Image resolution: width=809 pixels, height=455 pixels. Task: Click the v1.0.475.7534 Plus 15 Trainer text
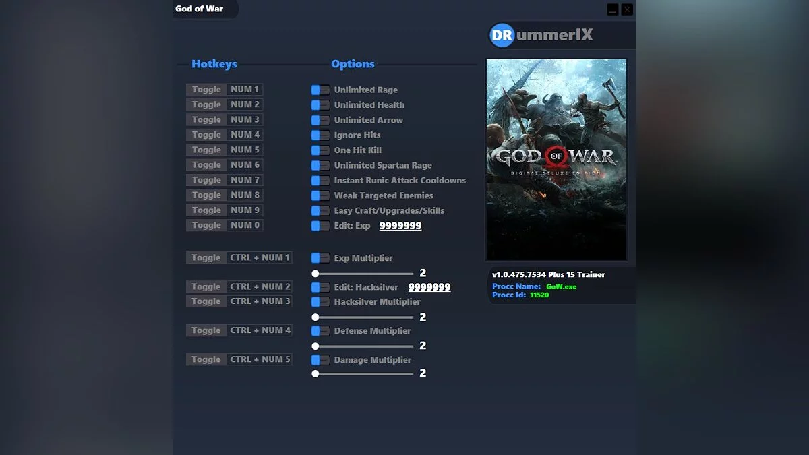[x=549, y=274]
